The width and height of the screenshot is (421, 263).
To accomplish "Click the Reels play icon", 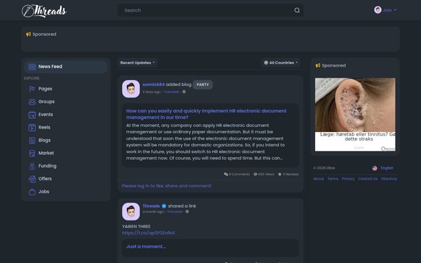I will pyautogui.click(x=32, y=127).
